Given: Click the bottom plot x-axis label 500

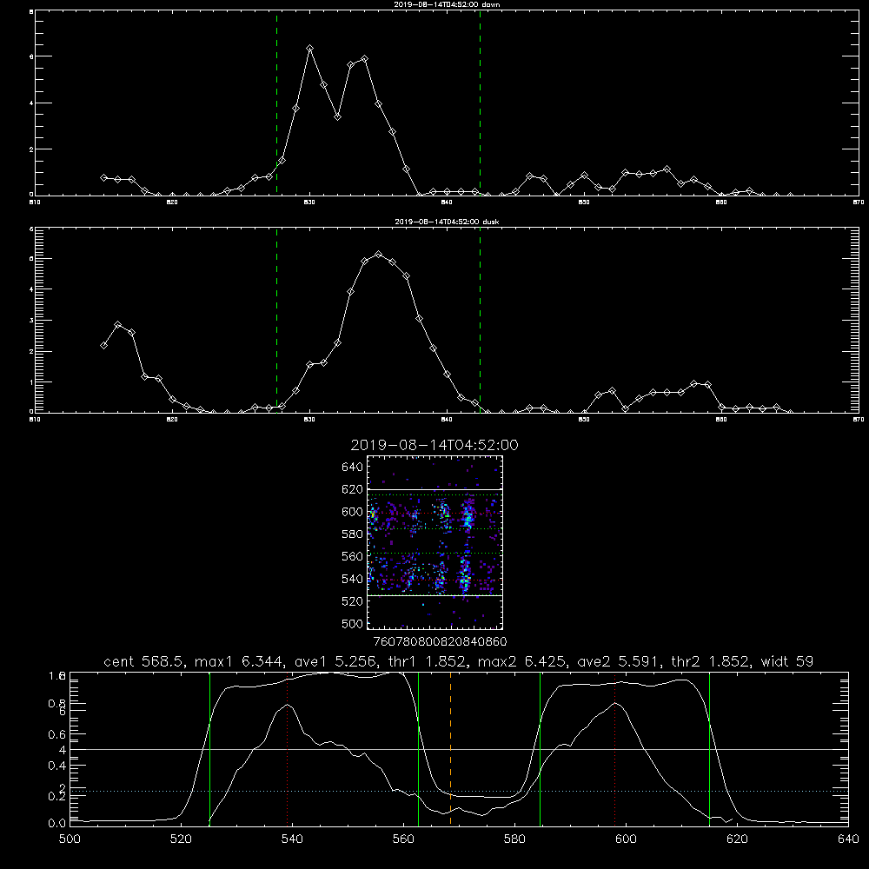Looking at the screenshot, I should (70, 839).
